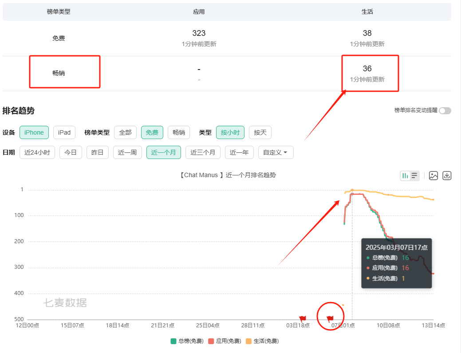Click the circled red flag marker
This screenshot has height=353, width=461.
coord(330,318)
